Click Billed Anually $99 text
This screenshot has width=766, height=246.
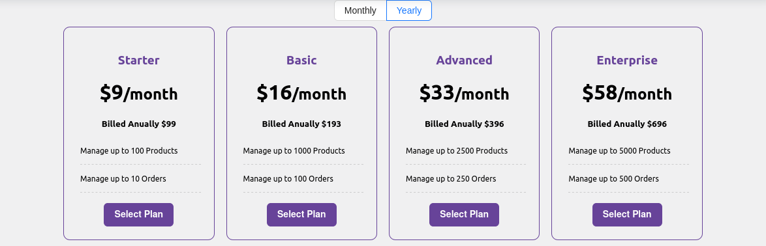(139, 124)
